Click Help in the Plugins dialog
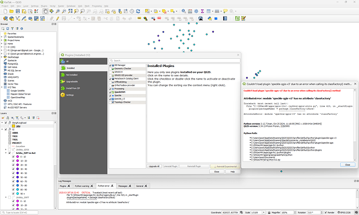Viewport: 359px width, 215px height. (233, 171)
